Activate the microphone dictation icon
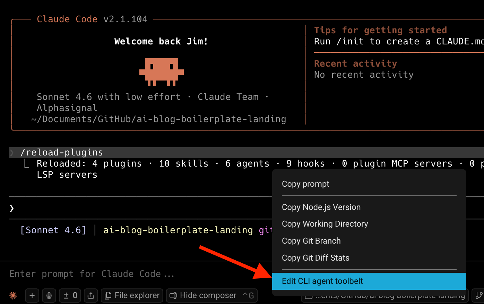Screen dimensions: 484x304 pos(49,295)
